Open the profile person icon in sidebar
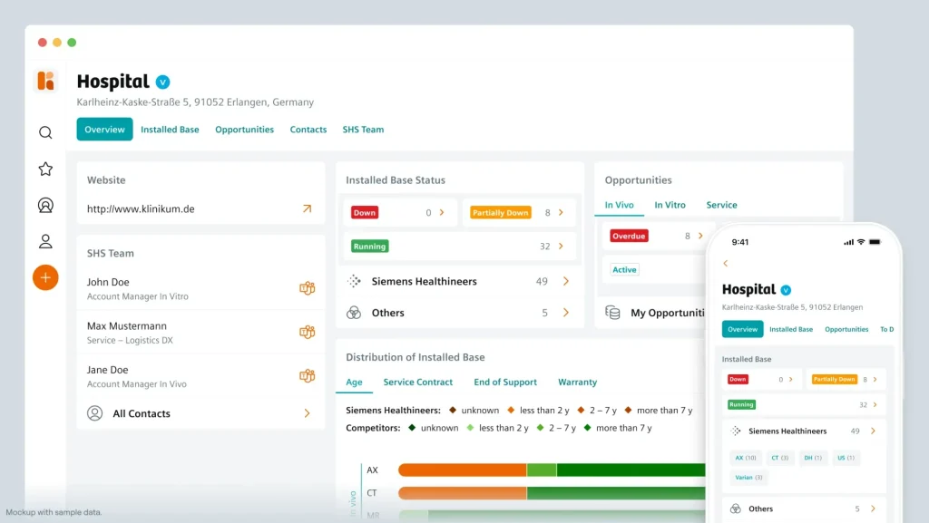929x523 pixels. [x=45, y=241]
